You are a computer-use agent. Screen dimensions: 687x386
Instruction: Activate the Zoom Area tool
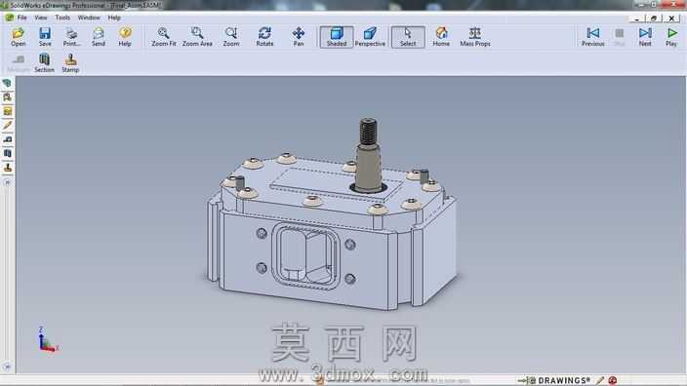[x=197, y=37]
